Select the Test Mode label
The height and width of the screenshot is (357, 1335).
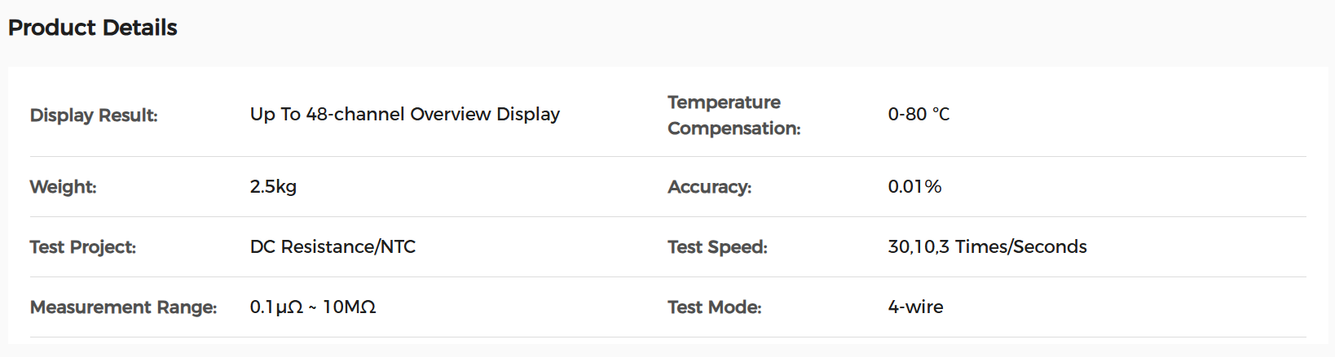pos(715,307)
